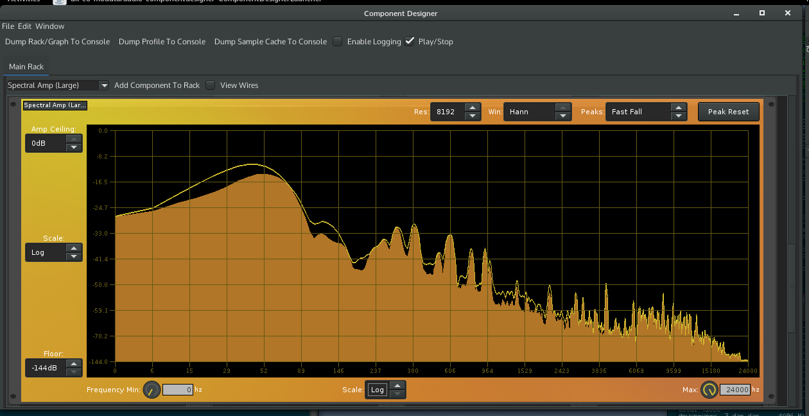The width and height of the screenshot is (809, 416).
Task: Click the Frequency Min hz input field
Action: 178,390
